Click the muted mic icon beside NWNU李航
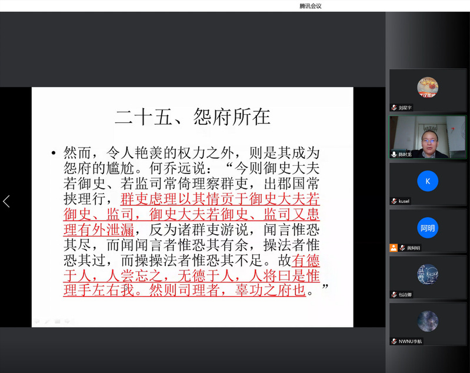470x373 pixels. click(394, 341)
